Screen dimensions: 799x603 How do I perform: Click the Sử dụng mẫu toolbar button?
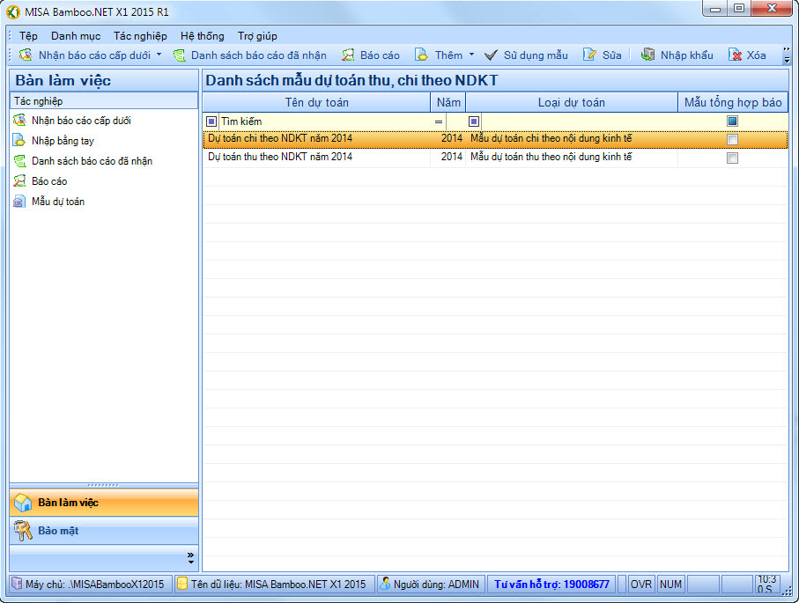point(526,55)
